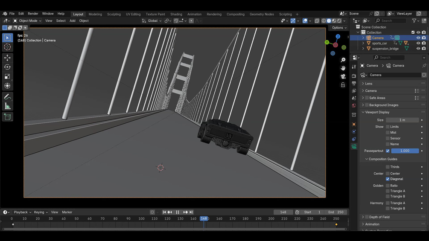Click the End frame field

(x=336, y=212)
